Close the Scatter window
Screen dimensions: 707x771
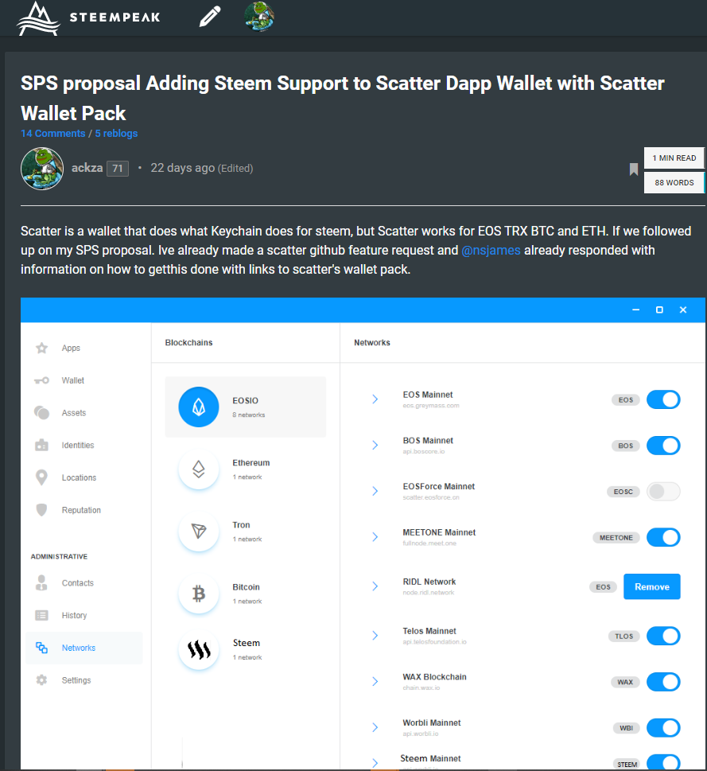coord(683,310)
